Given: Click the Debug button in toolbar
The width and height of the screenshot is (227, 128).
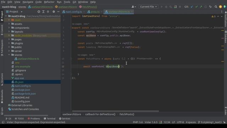Looking at the screenshot, I should [166, 7].
